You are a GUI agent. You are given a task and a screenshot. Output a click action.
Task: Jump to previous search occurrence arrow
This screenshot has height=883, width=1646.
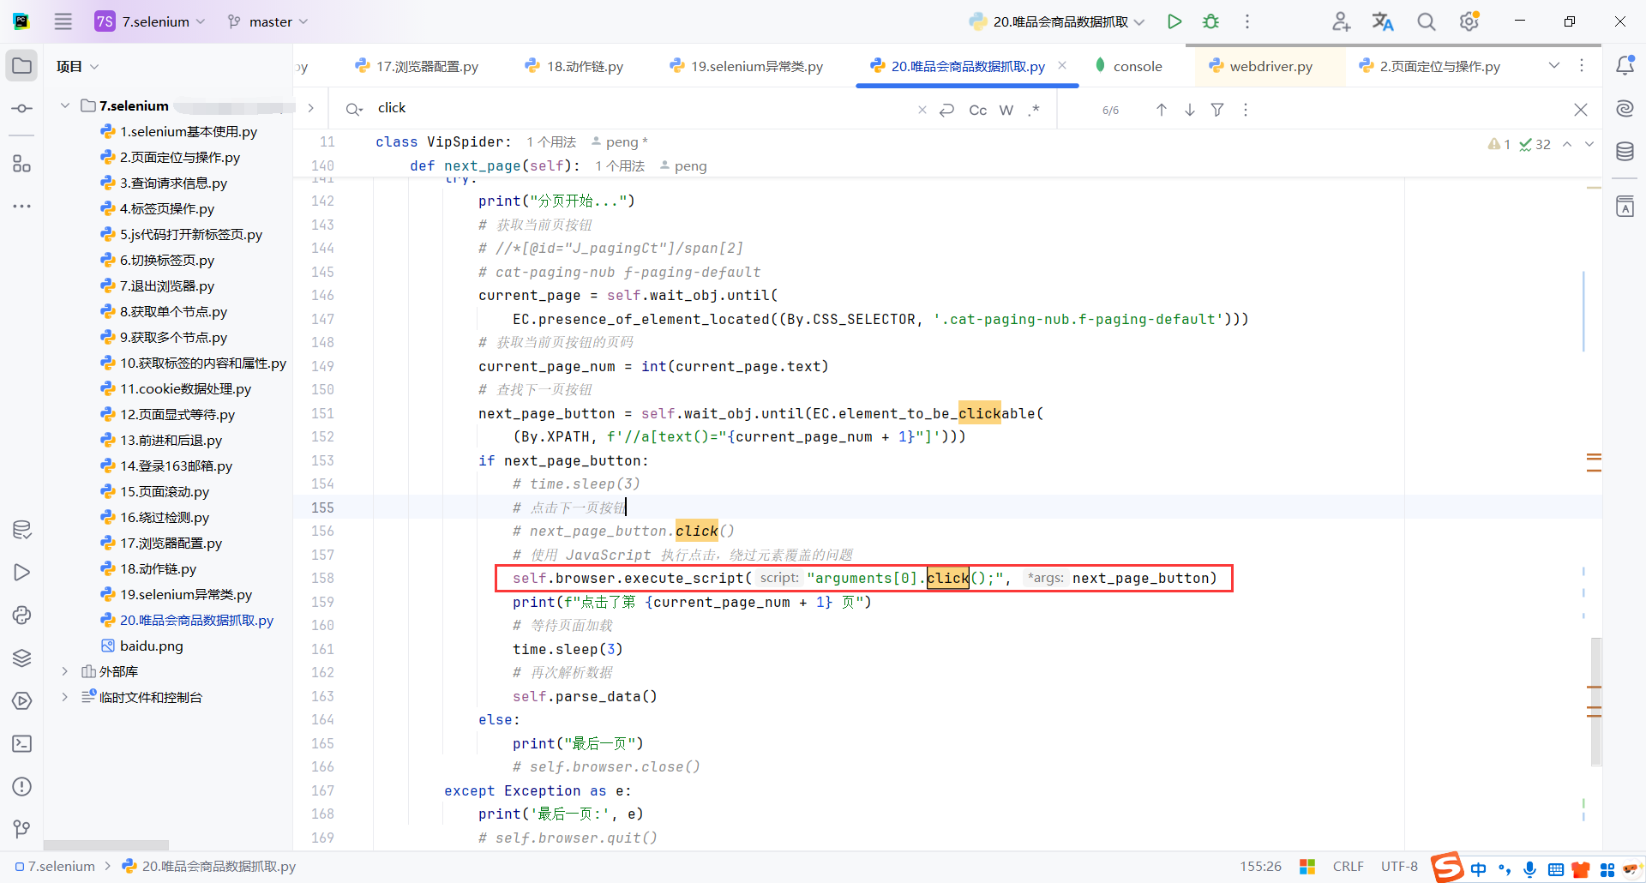click(1162, 110)
